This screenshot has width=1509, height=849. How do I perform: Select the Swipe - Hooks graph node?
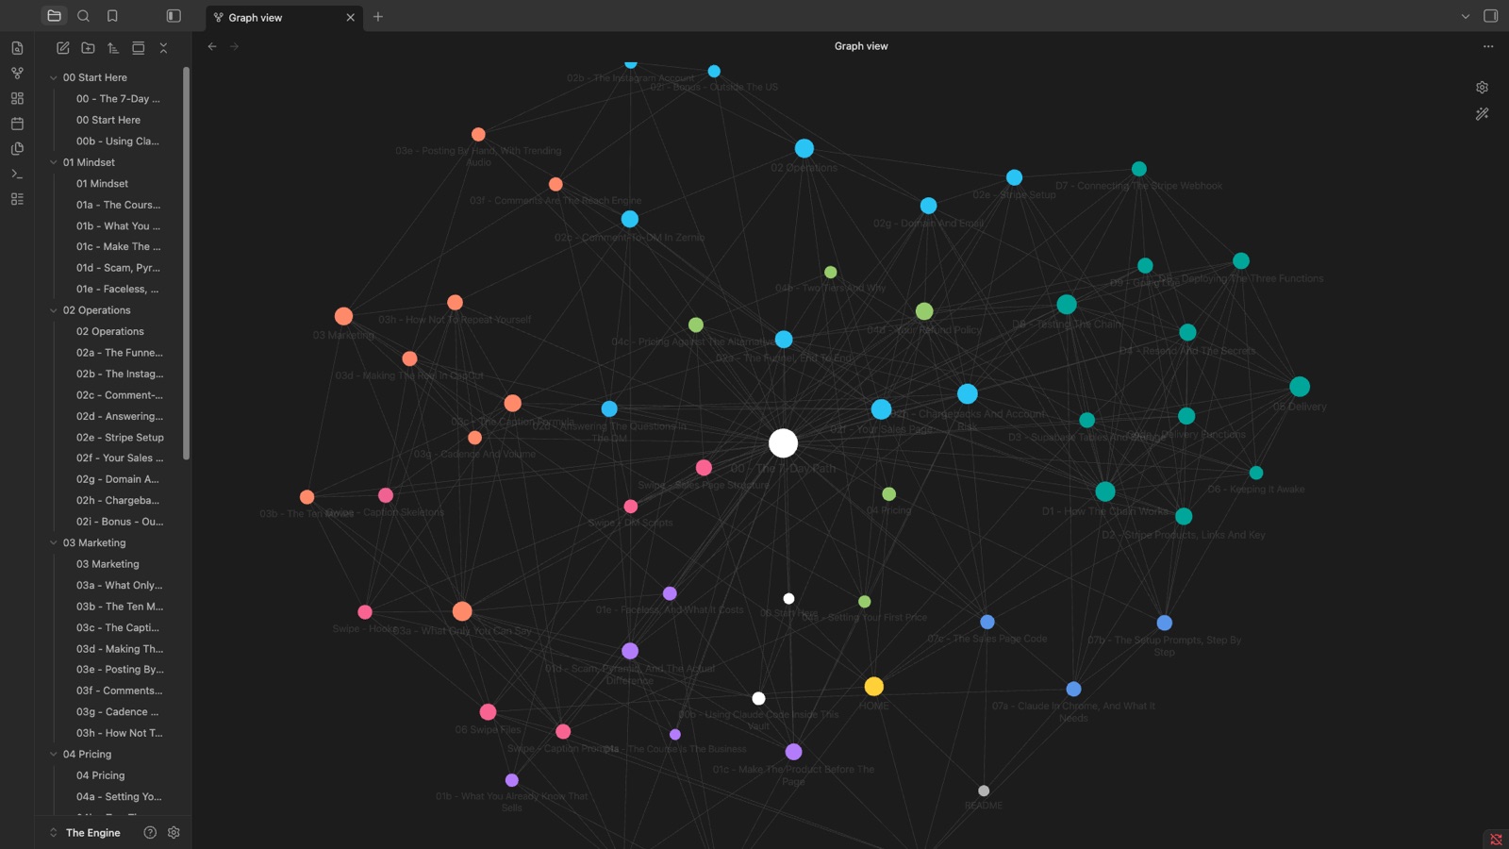365,612
